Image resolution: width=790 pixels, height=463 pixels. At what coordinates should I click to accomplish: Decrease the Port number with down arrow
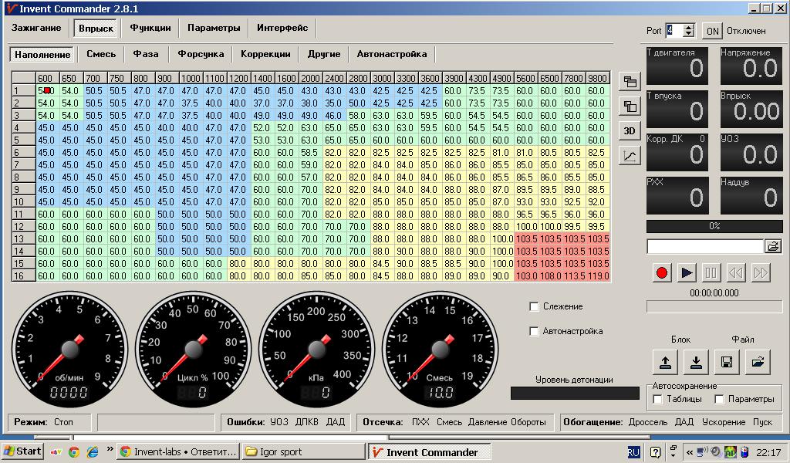point(689,34)
